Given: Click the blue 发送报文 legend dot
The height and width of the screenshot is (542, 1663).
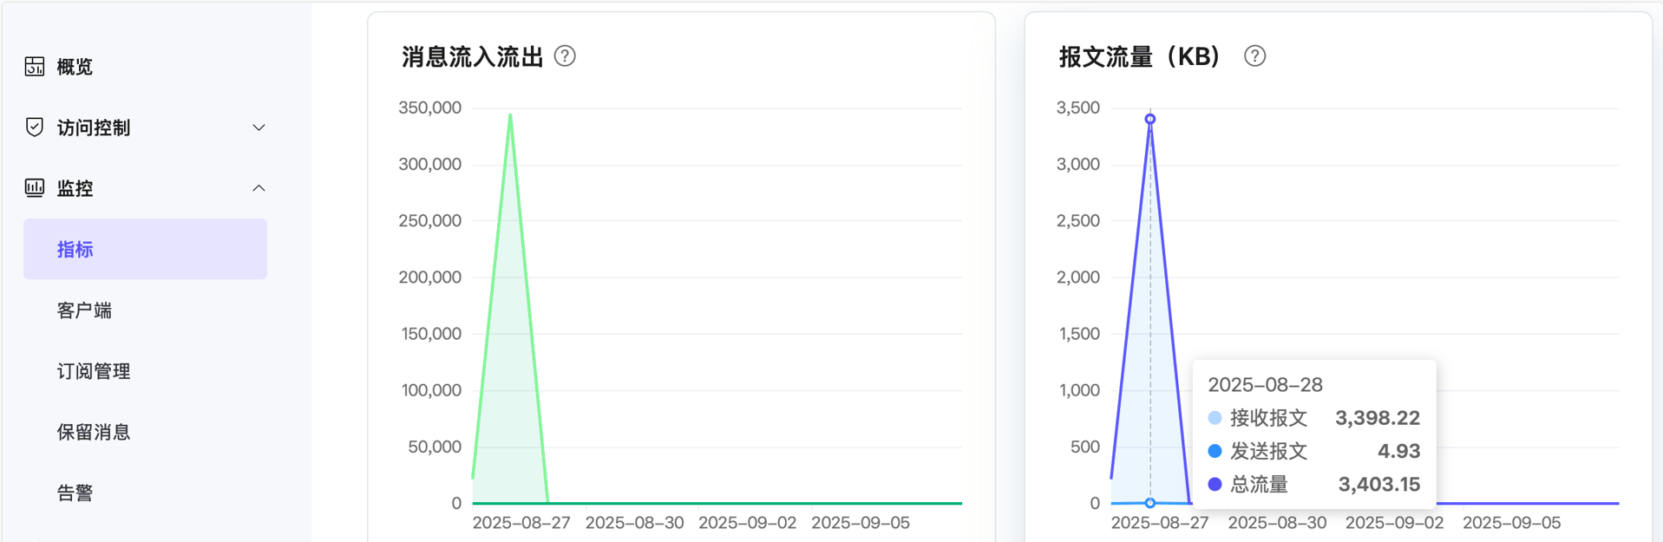Looking at the screenshot, I should pyautogui.click(x=1215, y=451).
